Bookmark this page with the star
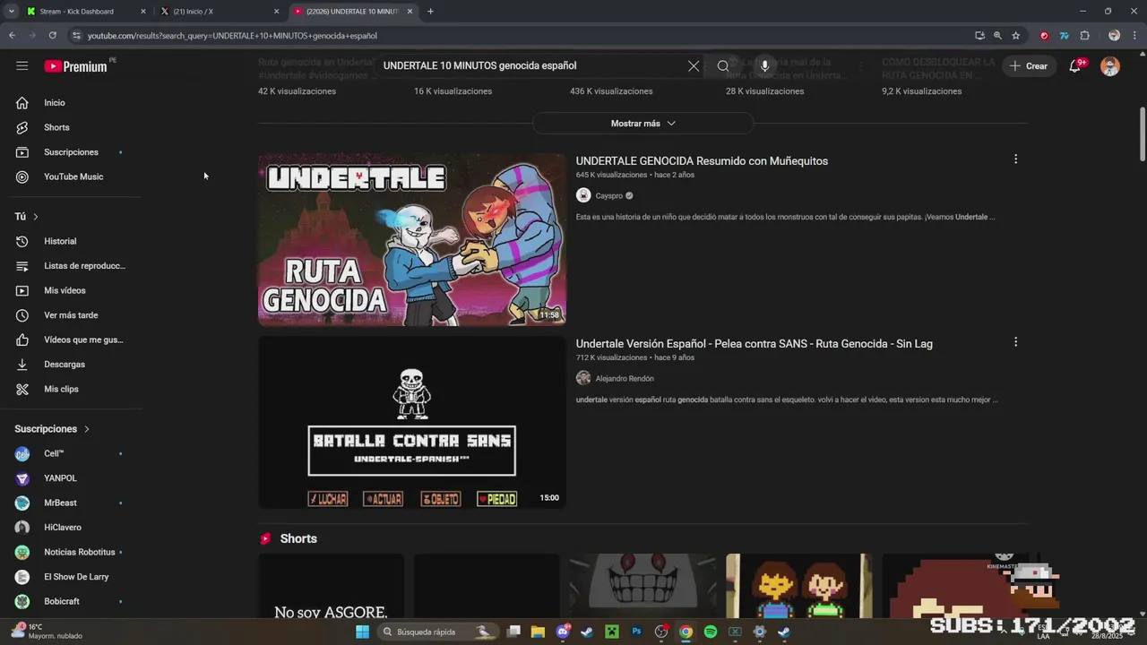This screenshot has width=1147, height=645. [1016, 36]
